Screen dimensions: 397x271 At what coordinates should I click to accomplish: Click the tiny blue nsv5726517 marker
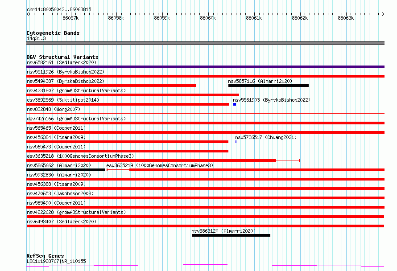[236, 142]
